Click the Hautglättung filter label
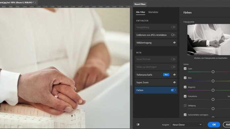Image resolution: width=230 pixels, height=129 pixels. pos(143,27)
